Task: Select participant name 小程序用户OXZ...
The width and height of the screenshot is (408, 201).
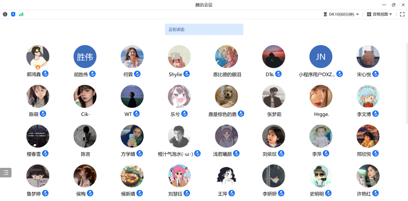Action: (317, 74)
